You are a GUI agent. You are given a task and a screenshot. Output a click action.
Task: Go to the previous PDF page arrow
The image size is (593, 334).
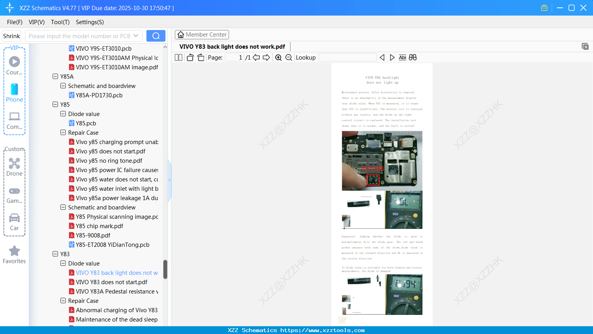(256, 58)
